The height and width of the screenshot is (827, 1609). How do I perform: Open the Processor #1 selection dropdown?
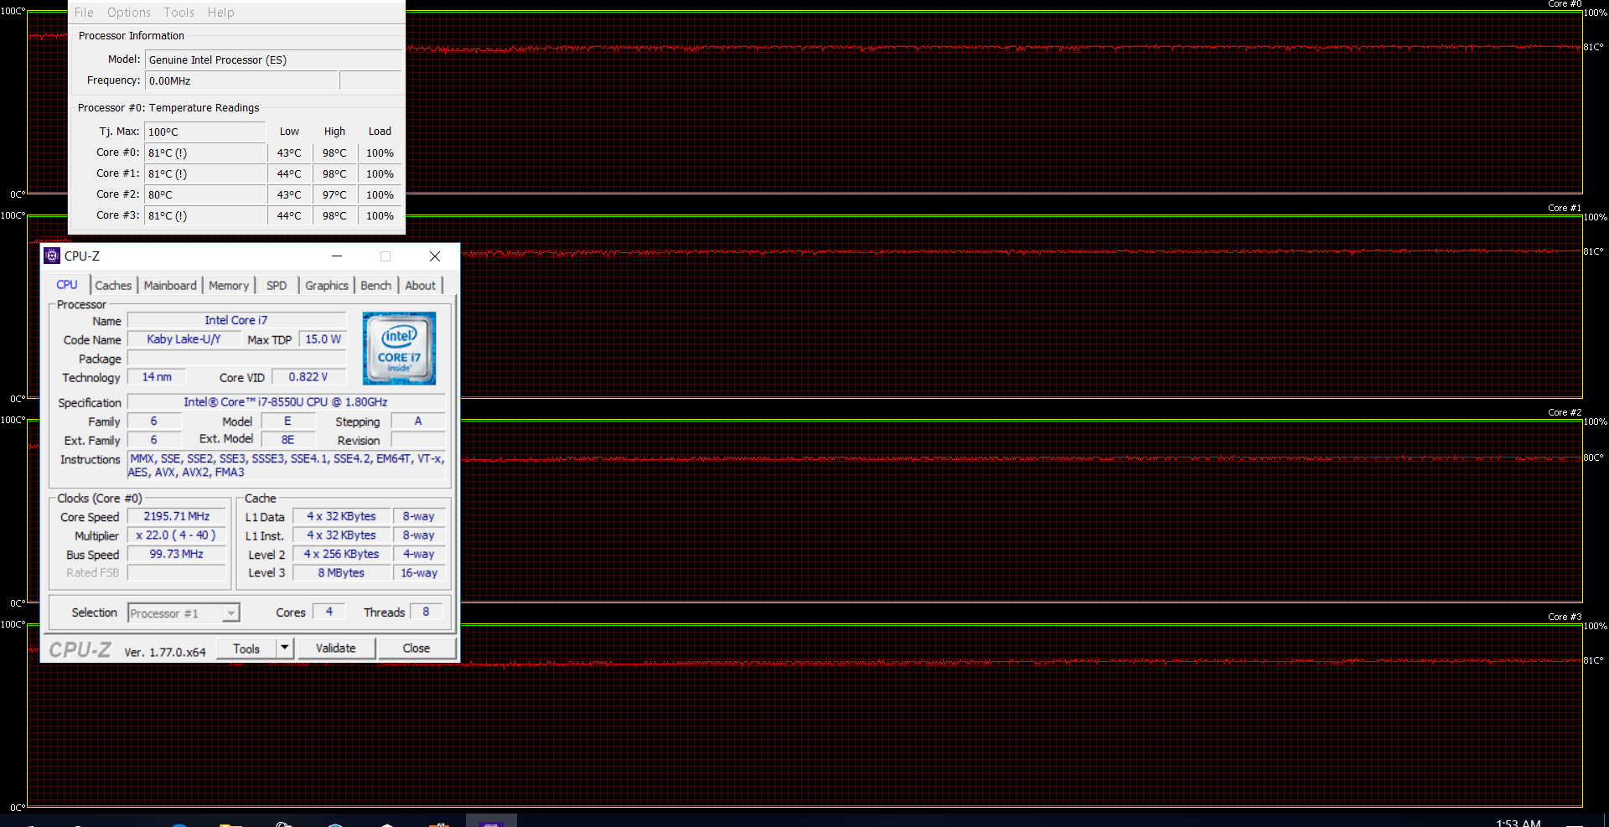click(x=184, y=613)
